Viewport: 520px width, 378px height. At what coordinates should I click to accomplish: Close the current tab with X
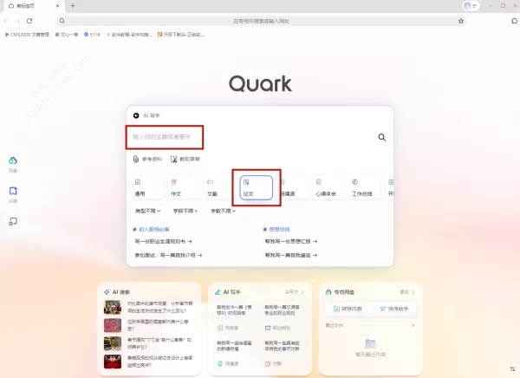[x=57, y=6]
